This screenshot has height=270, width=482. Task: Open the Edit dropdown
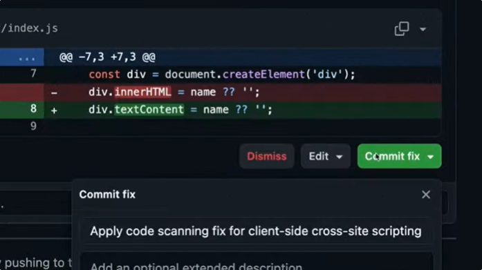point(326,156)
